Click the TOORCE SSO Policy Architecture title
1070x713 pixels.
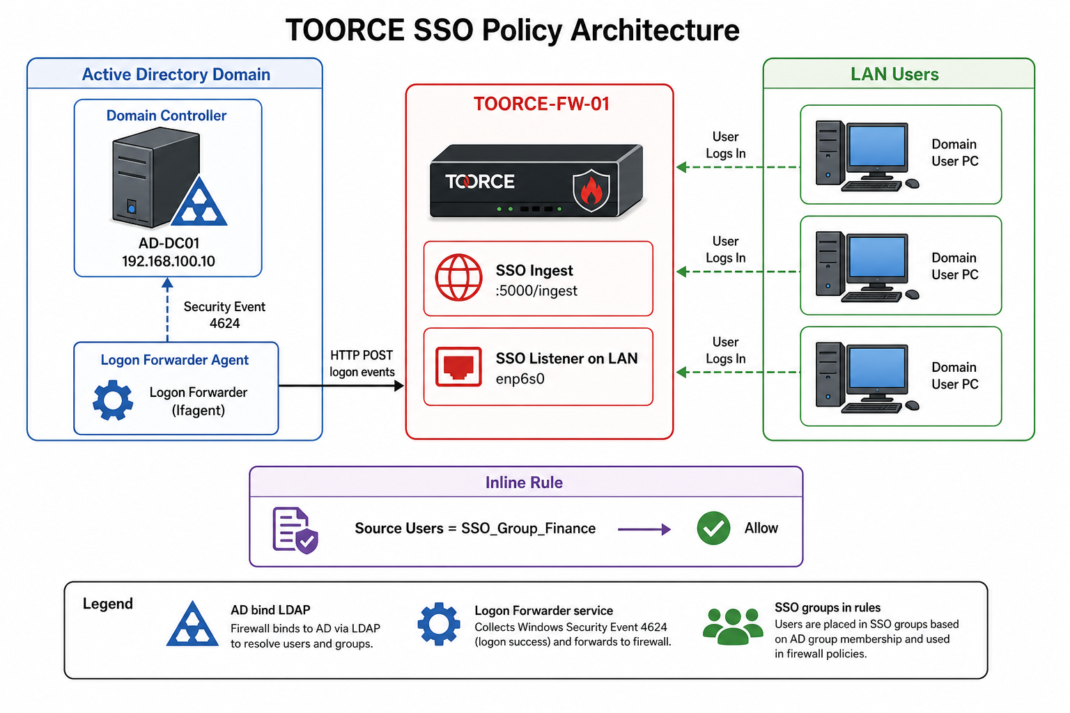click(513, 30)
